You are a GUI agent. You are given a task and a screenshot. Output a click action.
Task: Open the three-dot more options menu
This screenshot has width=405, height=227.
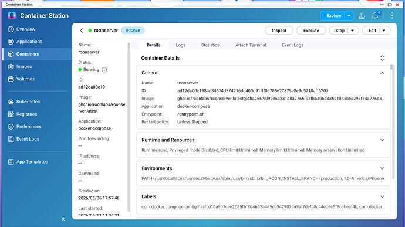392,16
